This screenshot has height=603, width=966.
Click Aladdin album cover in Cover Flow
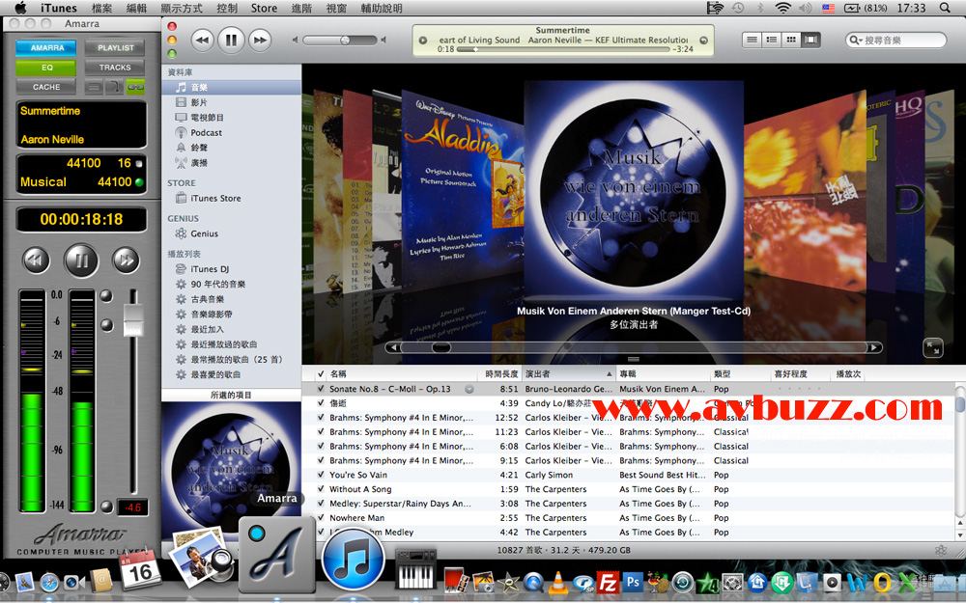pyautogui.click(x=462, y=191)
